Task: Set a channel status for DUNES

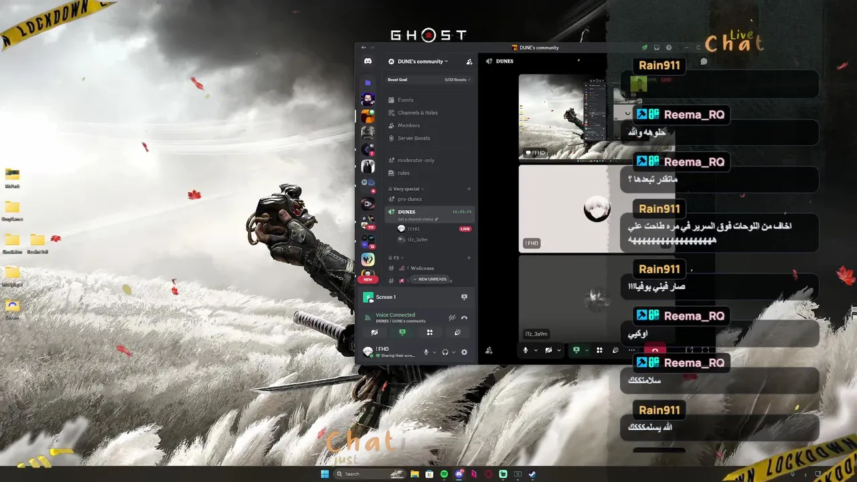Action: [418, 219]
